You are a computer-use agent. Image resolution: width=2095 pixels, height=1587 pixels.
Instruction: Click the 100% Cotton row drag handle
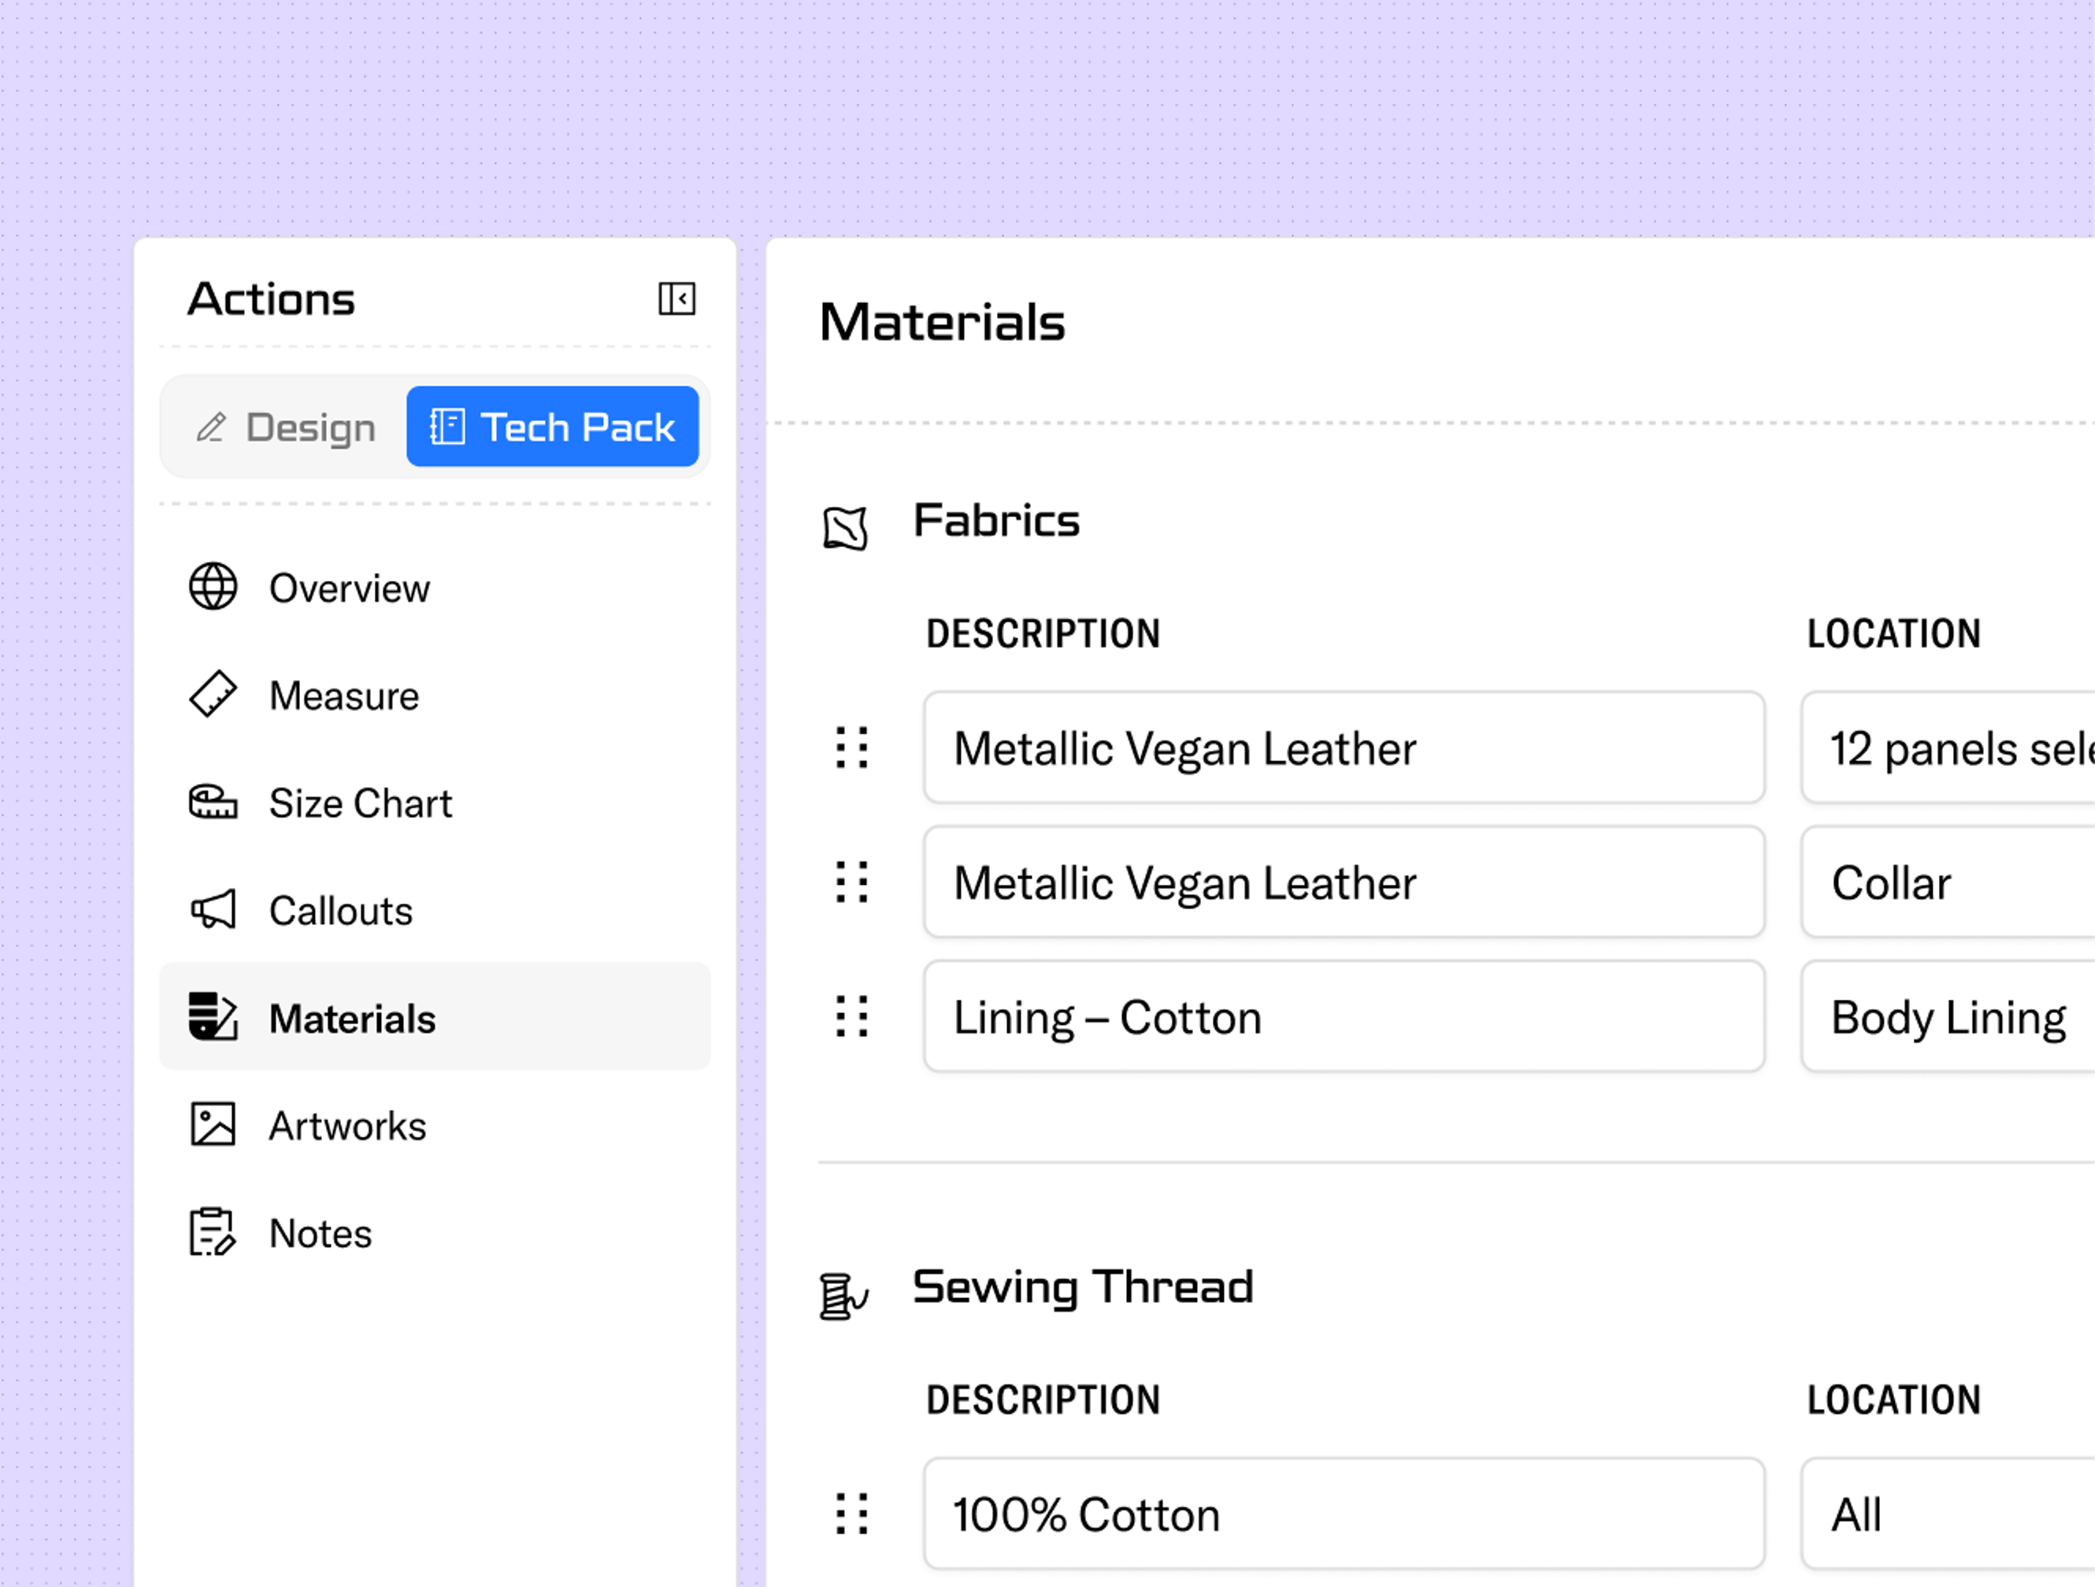(852, 1514)
